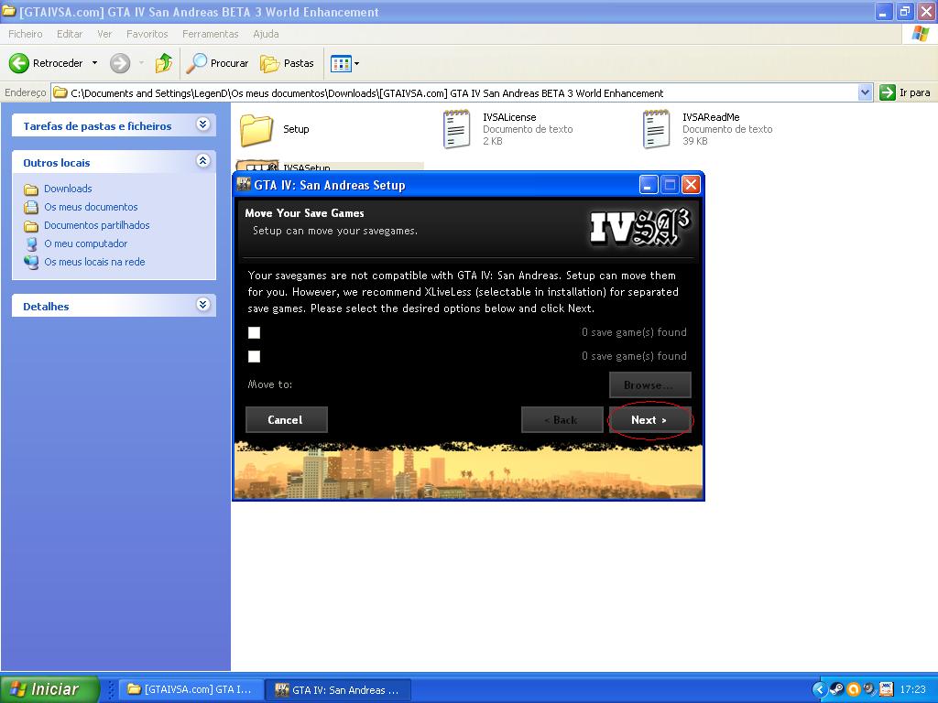Open the views dropdown arrow
938x703 pixels.
356,63
